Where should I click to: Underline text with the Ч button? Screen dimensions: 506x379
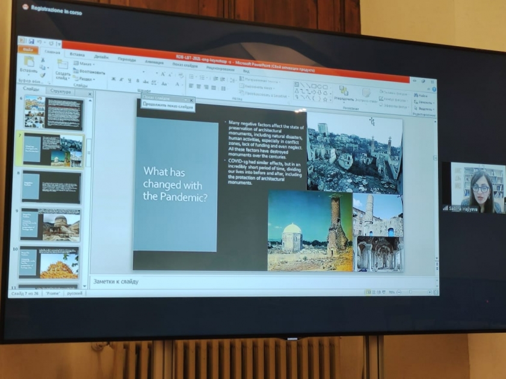pyautogui.click(x=130, y=81)
